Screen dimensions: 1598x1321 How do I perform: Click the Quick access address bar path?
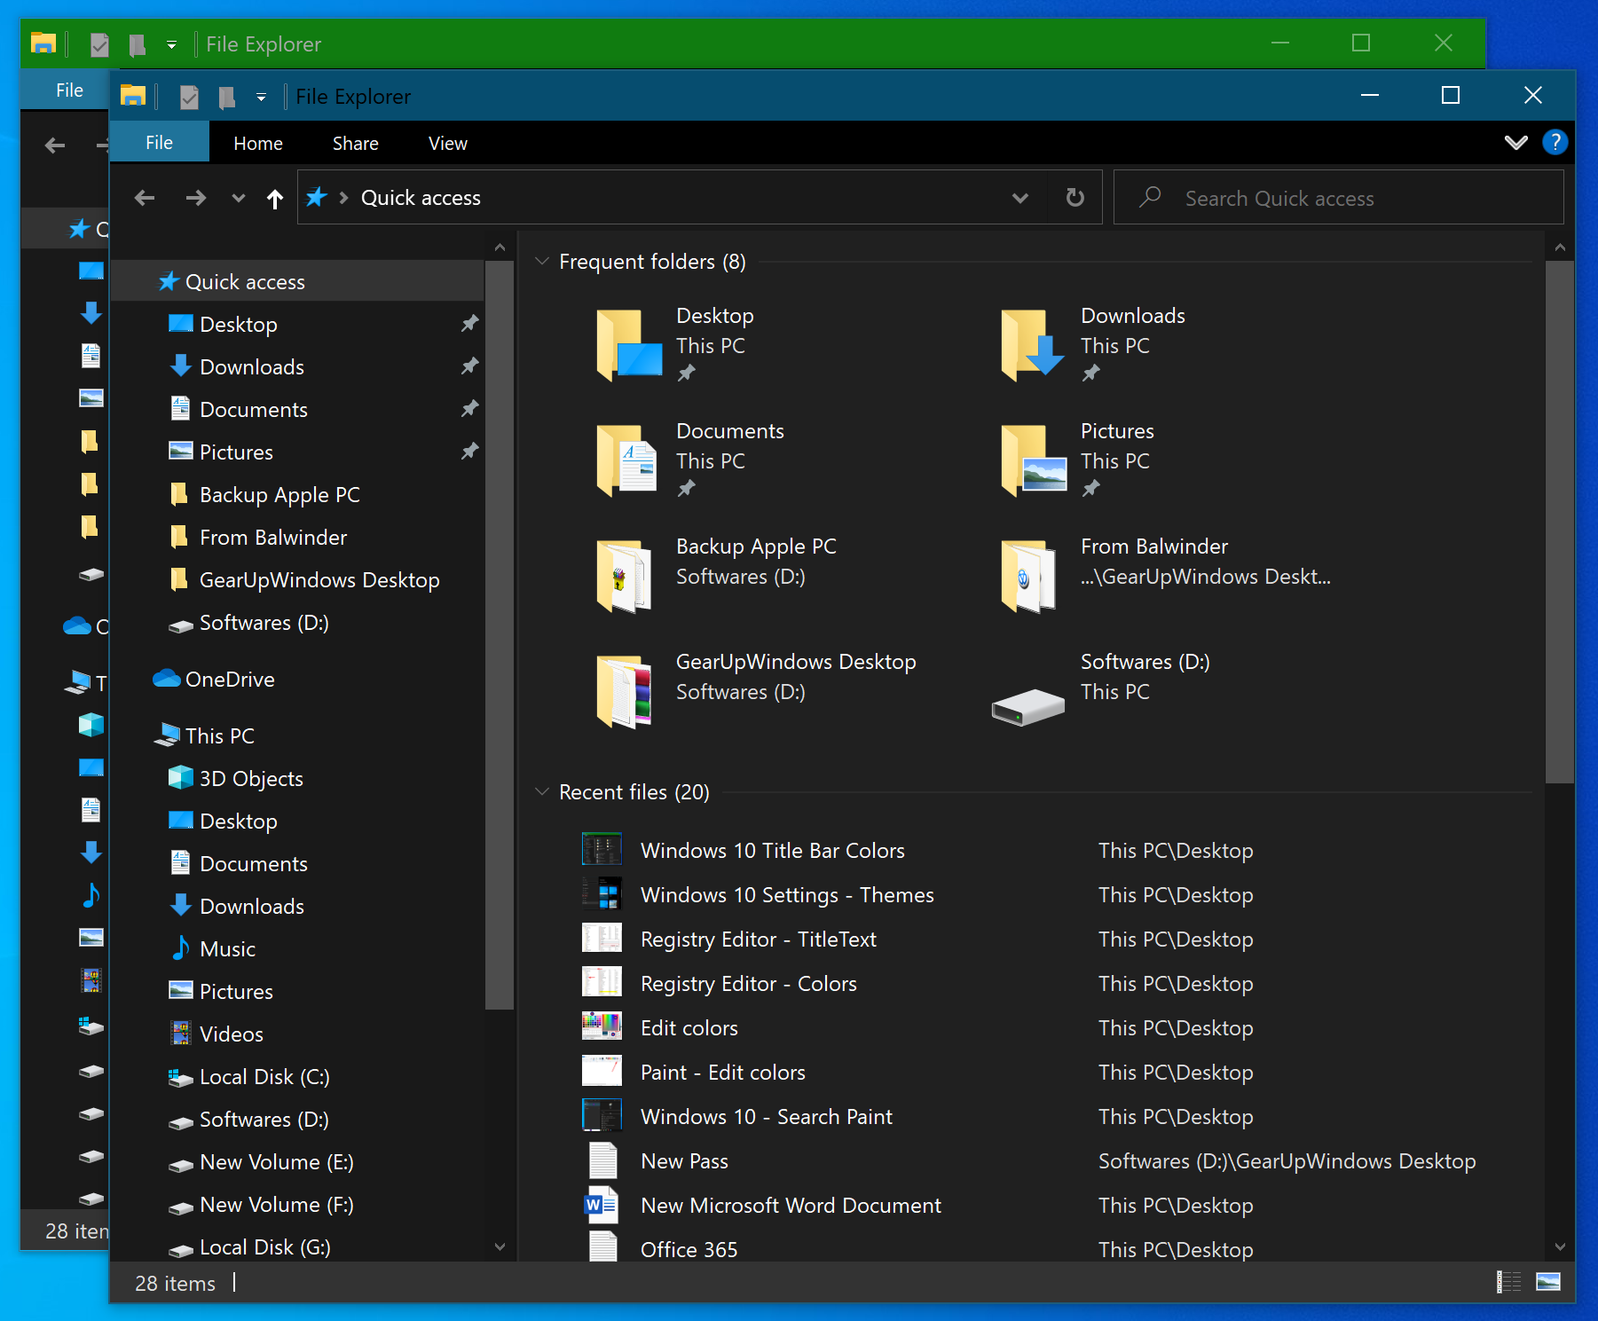[421, 198]
